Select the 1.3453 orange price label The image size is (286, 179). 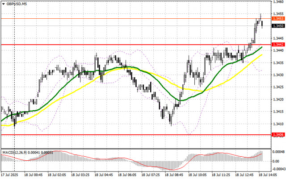click(278, 19)
